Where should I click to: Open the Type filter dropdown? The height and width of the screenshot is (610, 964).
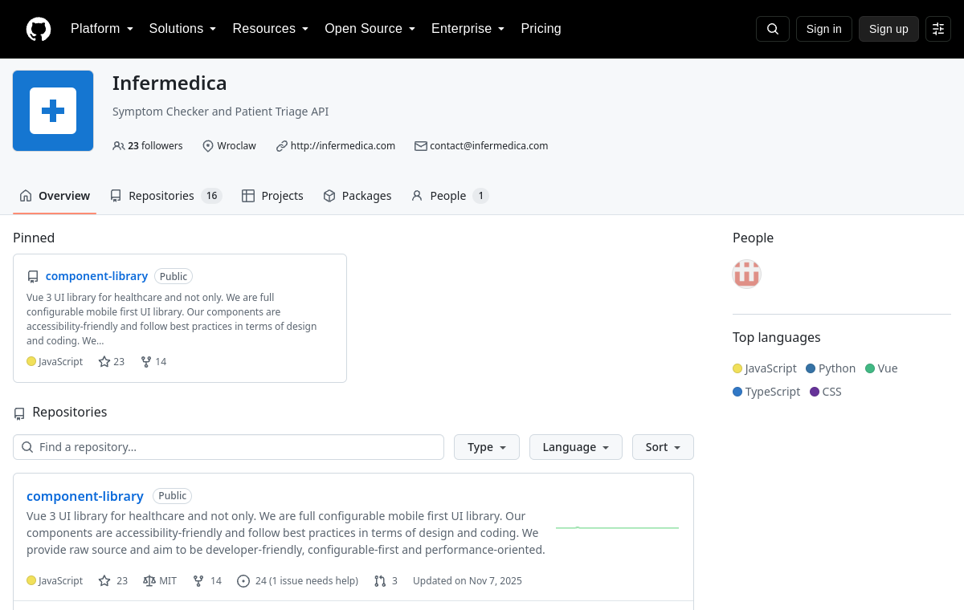[x=487, y=447]
